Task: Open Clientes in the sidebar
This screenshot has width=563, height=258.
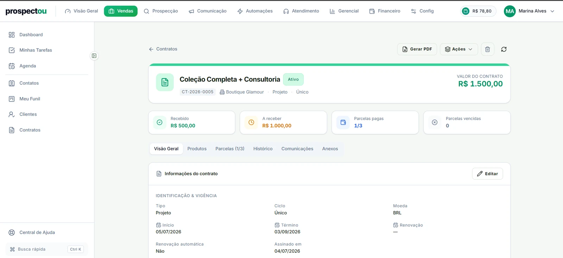Action: pos(47,114)
